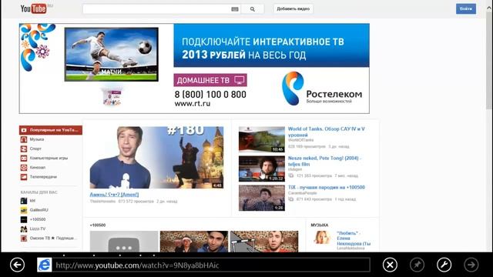This screenshot has width=493, height=277.
Task: Open World of Tanks Обзор САУ title link
Action: click(327, 132)
